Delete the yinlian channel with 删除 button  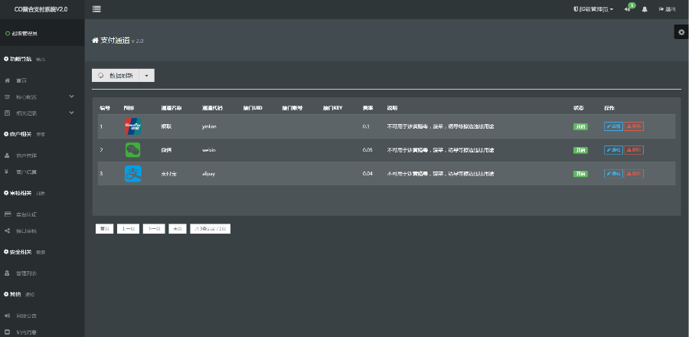click(x=634, y=126)
